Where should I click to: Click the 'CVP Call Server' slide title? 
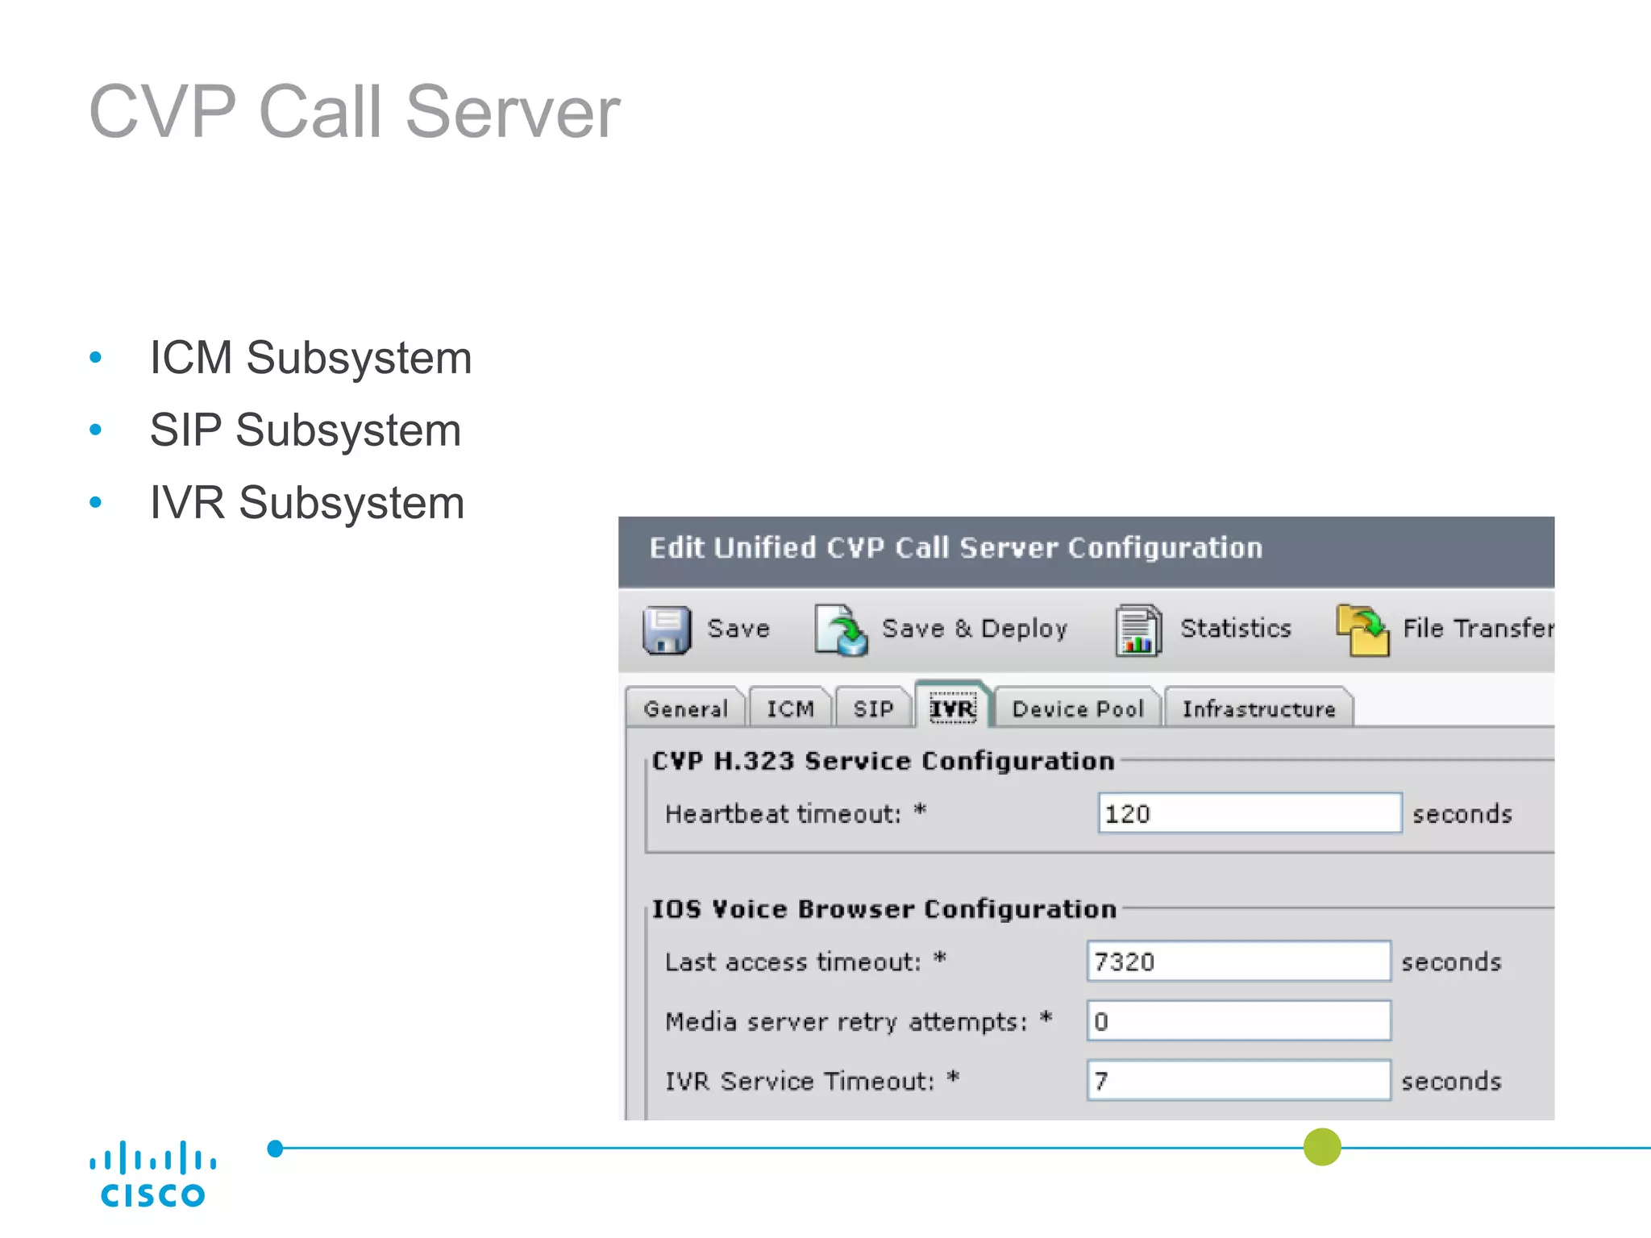click(355, 111)
